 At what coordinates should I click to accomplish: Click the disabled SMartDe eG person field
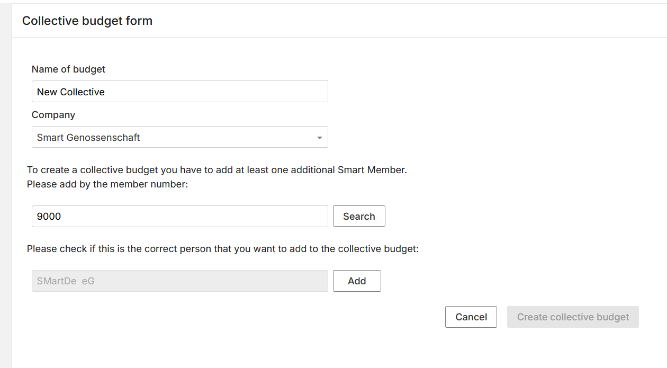[180, 281]
